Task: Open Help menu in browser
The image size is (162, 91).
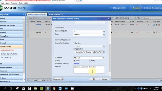Action: pyautogui.click(x=26, y=3)
